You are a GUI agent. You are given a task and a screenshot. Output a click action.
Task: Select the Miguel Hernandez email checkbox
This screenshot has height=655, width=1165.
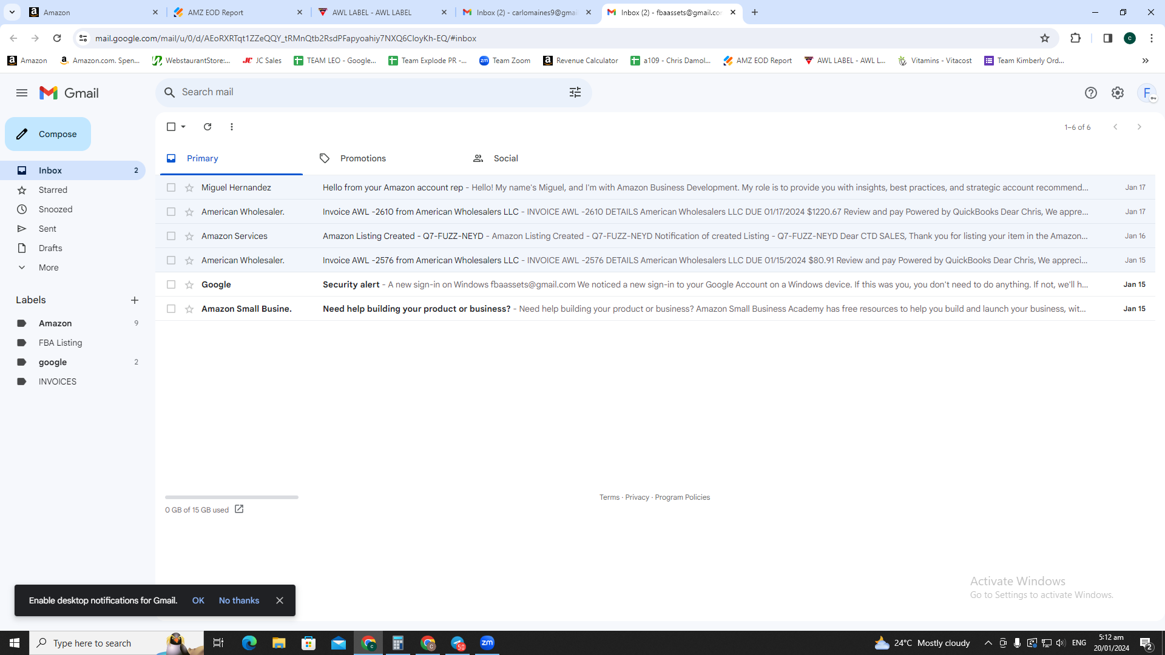click(171, 187)
